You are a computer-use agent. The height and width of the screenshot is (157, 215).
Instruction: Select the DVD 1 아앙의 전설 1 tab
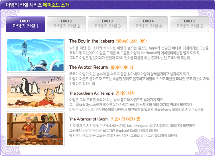26,24
